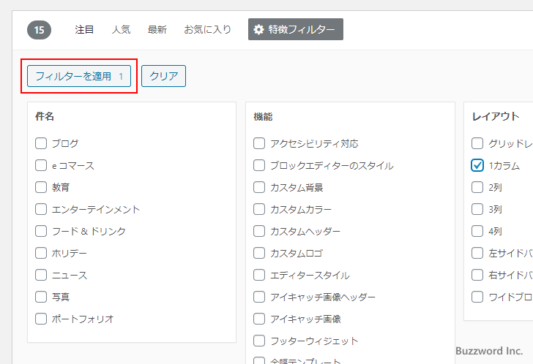Viewport: 533px width, 364px height.
Task: Switch to the 注目 tab
Action: [x=84, y=30]
